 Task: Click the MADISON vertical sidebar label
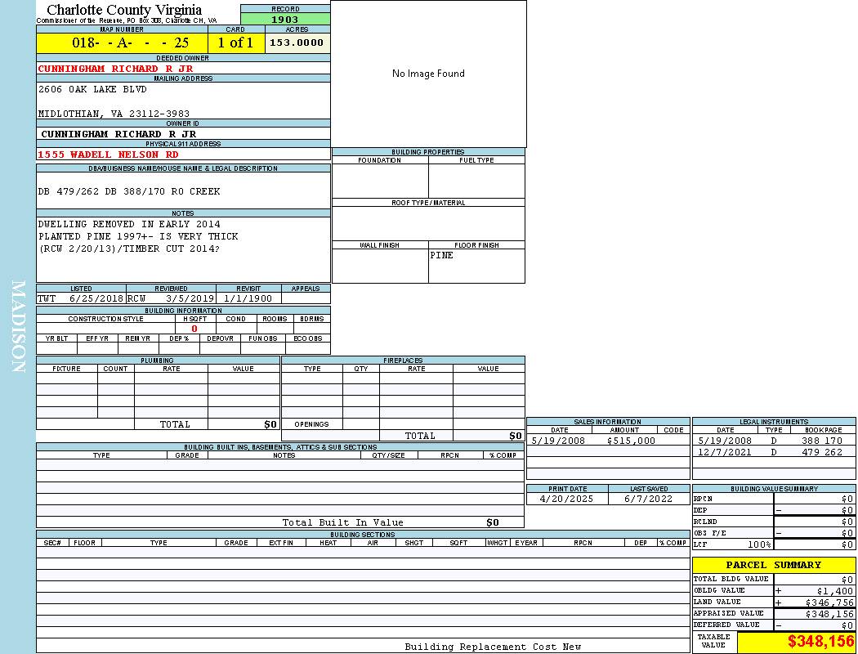18,327
